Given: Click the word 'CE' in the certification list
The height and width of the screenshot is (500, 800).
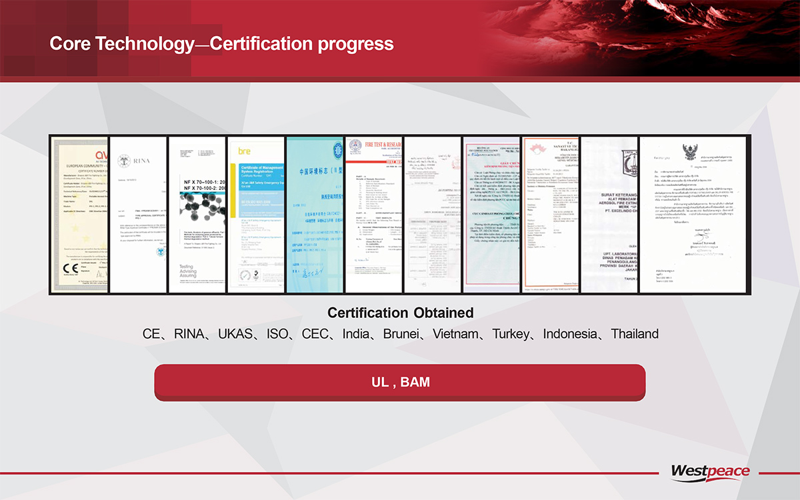Looking at the screenshot, I should tap(152, 333).
